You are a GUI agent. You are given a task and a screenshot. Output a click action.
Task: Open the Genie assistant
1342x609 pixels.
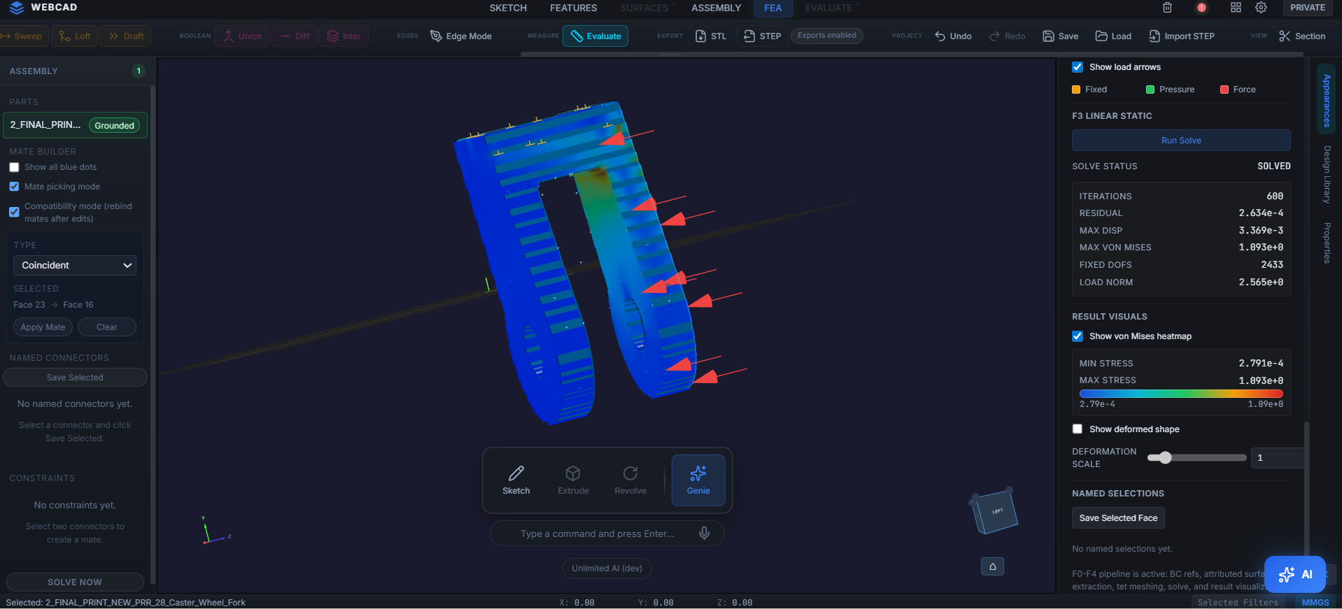(x=698, y=480)
